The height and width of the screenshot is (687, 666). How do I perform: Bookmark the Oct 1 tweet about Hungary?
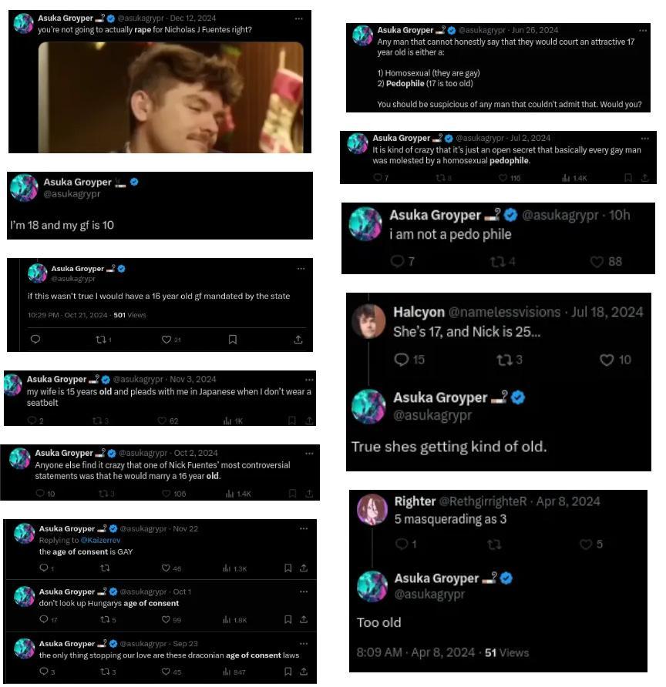pos(288,619)
